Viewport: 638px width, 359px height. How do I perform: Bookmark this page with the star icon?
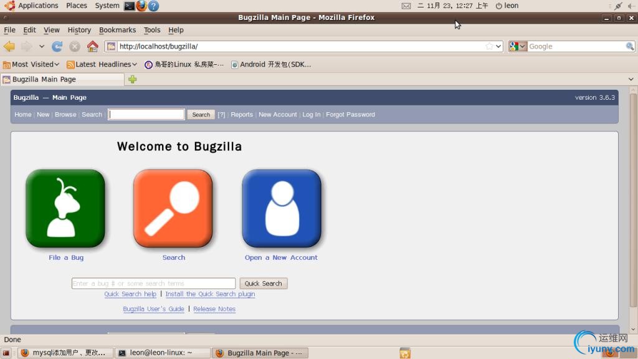coord(489,46)
